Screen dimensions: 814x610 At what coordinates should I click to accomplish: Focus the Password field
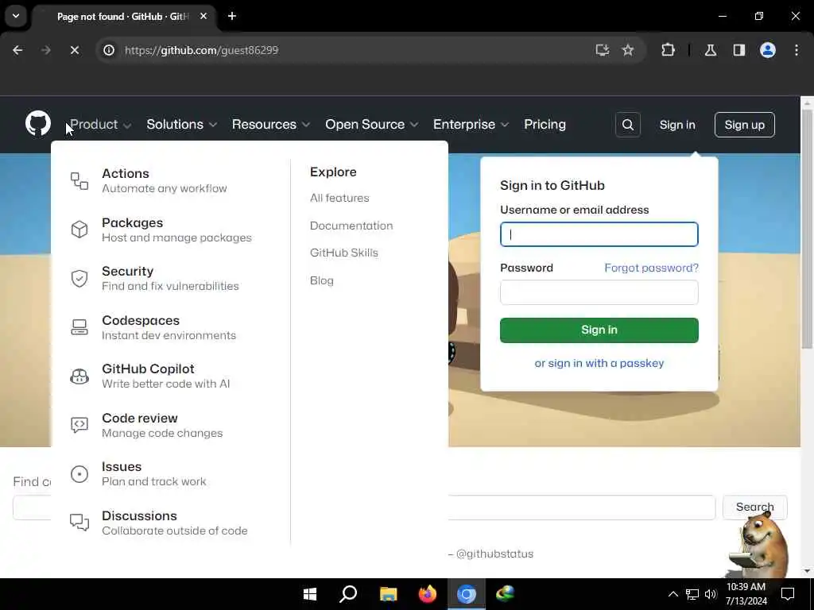pyautogui.click(x=599, y=292)
